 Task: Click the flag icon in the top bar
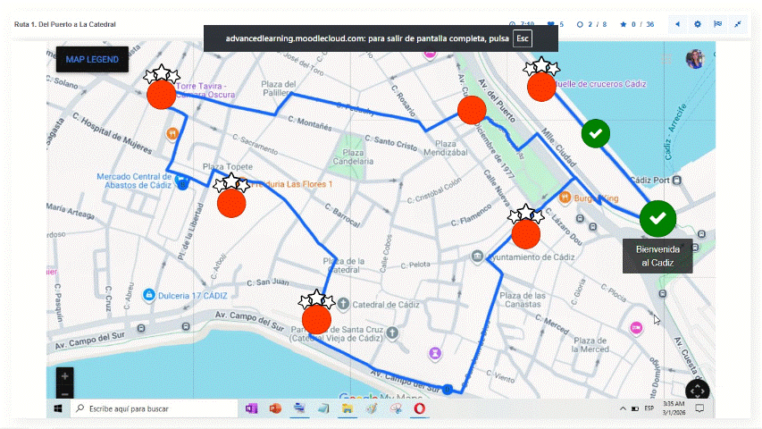point(717,24)
